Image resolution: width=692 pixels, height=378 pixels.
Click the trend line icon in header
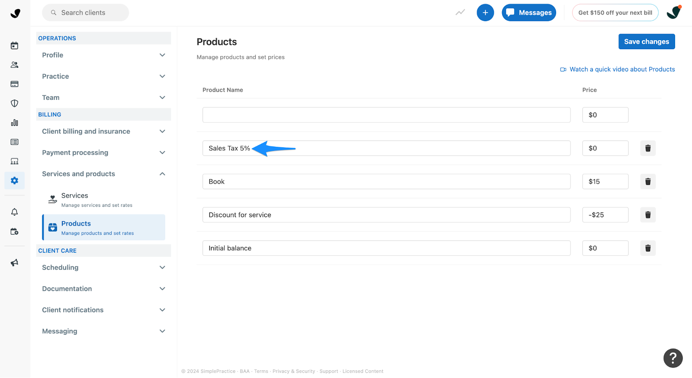460,13
